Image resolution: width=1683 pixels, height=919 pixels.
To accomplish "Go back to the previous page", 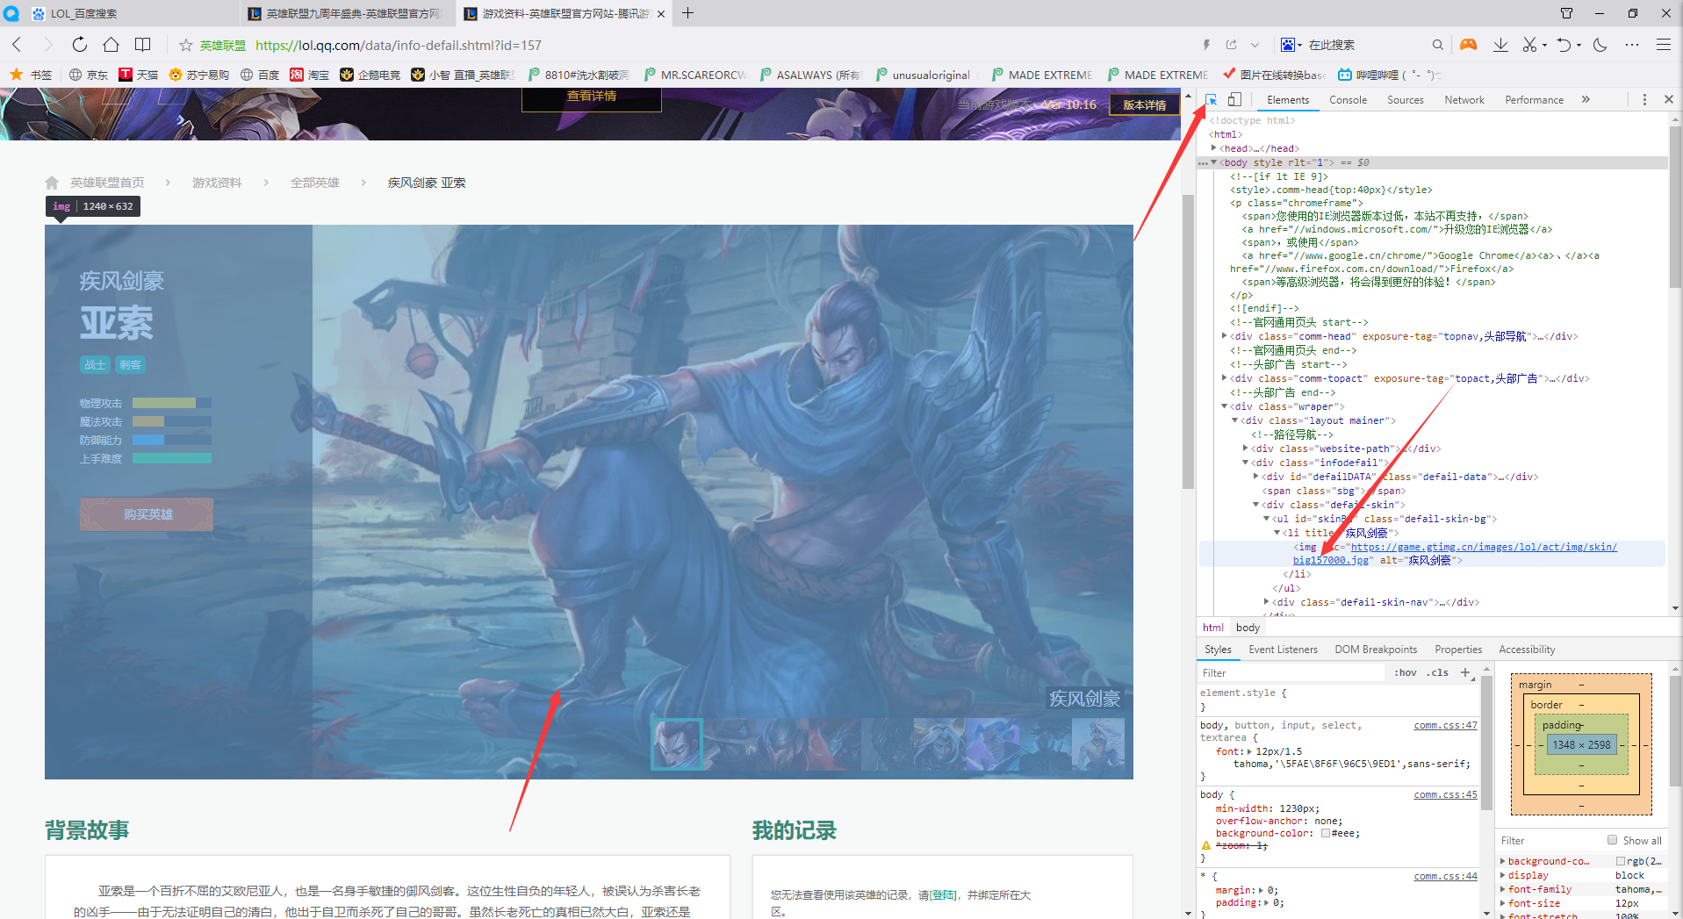I will [x=17, y=45].
